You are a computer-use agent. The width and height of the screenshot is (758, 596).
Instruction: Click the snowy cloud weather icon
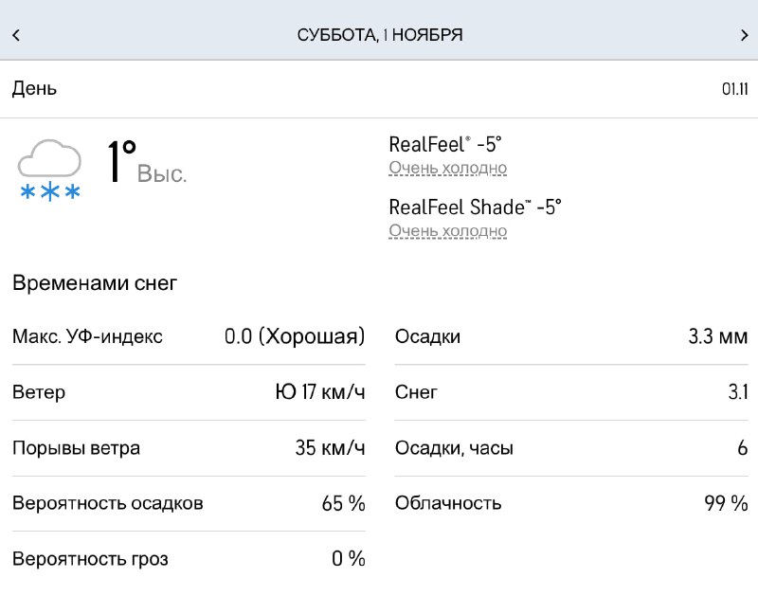coord(49,170)
